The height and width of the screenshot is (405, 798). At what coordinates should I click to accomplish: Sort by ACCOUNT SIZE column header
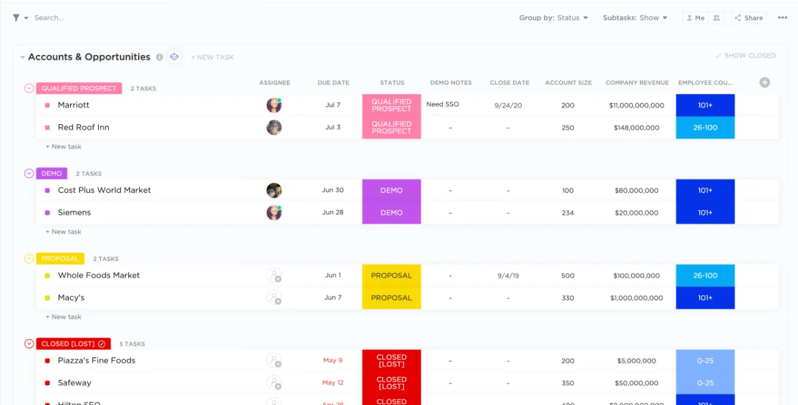[568, 82]
